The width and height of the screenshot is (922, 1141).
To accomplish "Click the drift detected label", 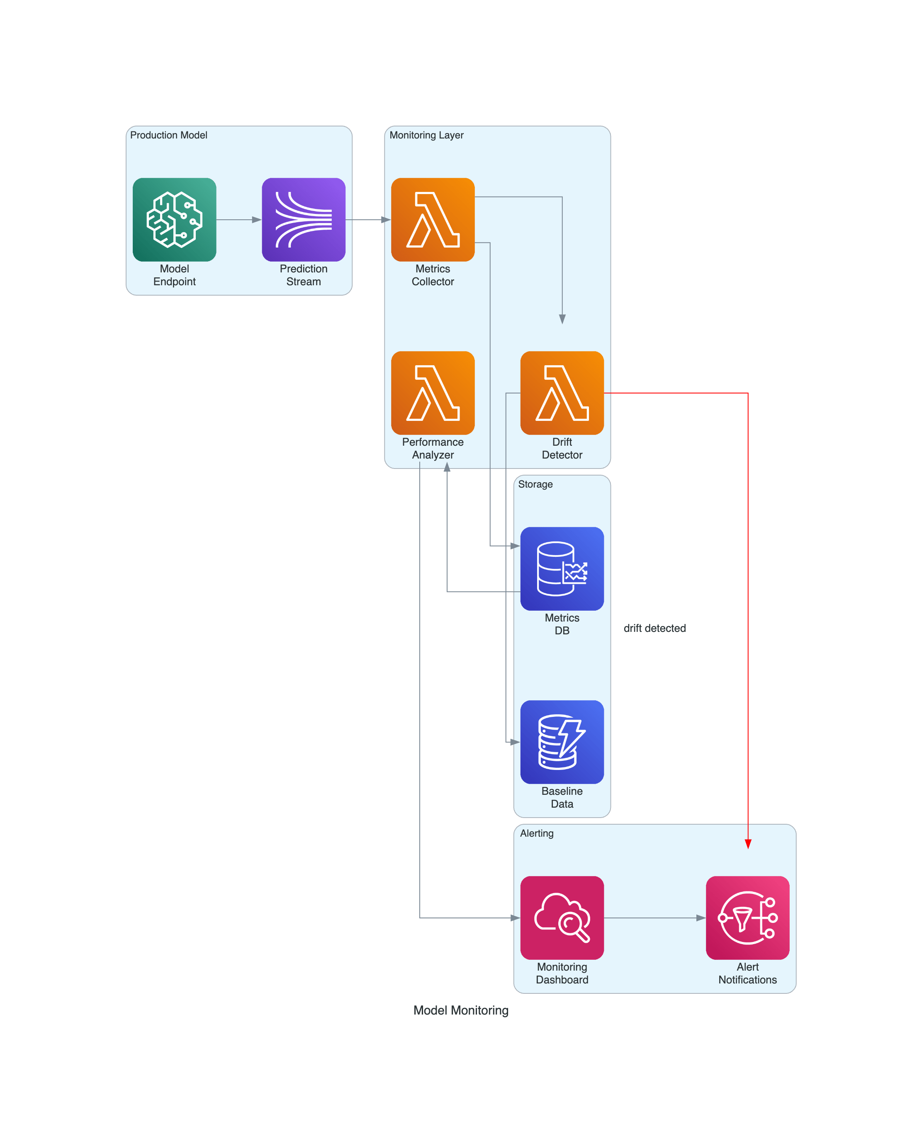I will (655, 628).
